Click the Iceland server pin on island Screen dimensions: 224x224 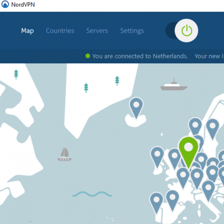(136, 108)
